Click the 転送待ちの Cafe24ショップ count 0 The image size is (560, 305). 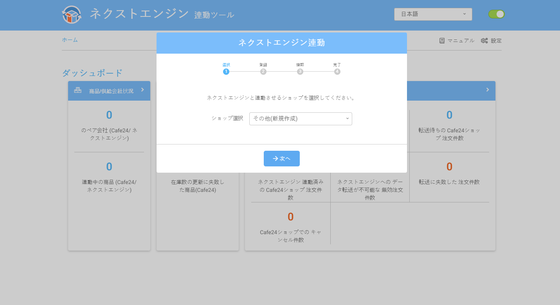tap(449, 115)
